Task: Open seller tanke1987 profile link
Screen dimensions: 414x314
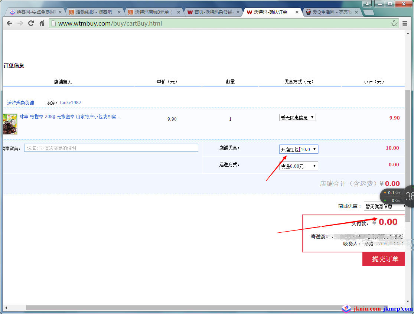Action: point(71,103)
